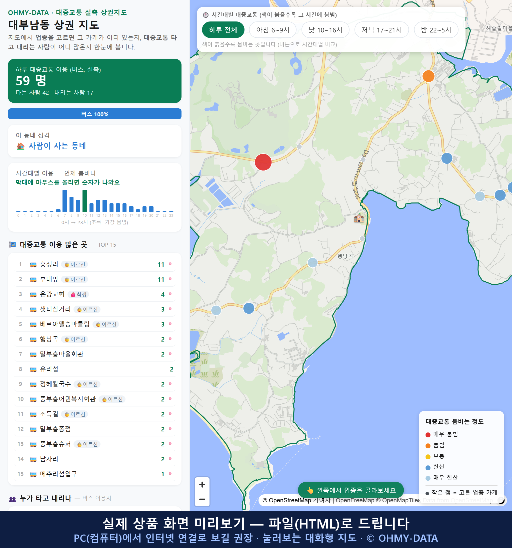
Task: Click the 매우 붐빔 red legend swatch
Action: (x=428, y=435)
